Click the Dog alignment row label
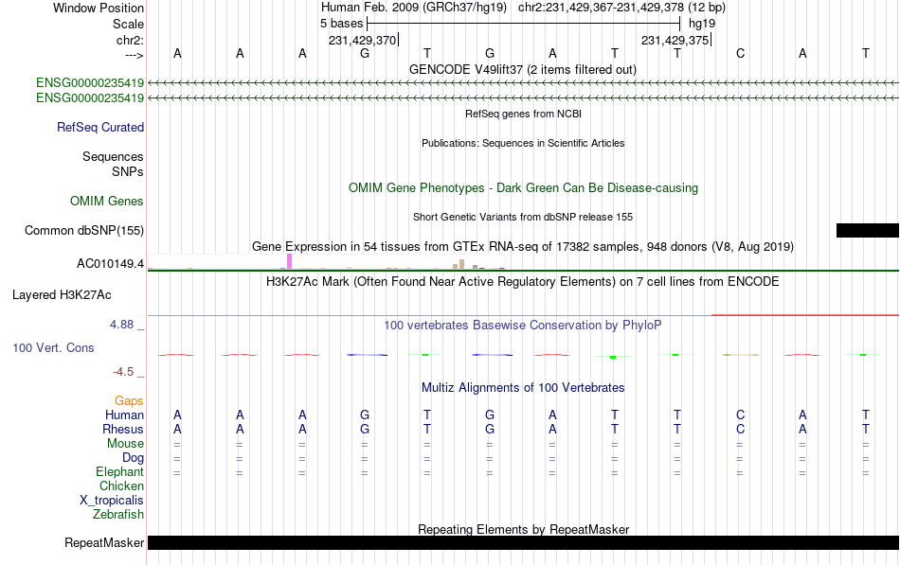900x565 pixels. click(134, 458)
